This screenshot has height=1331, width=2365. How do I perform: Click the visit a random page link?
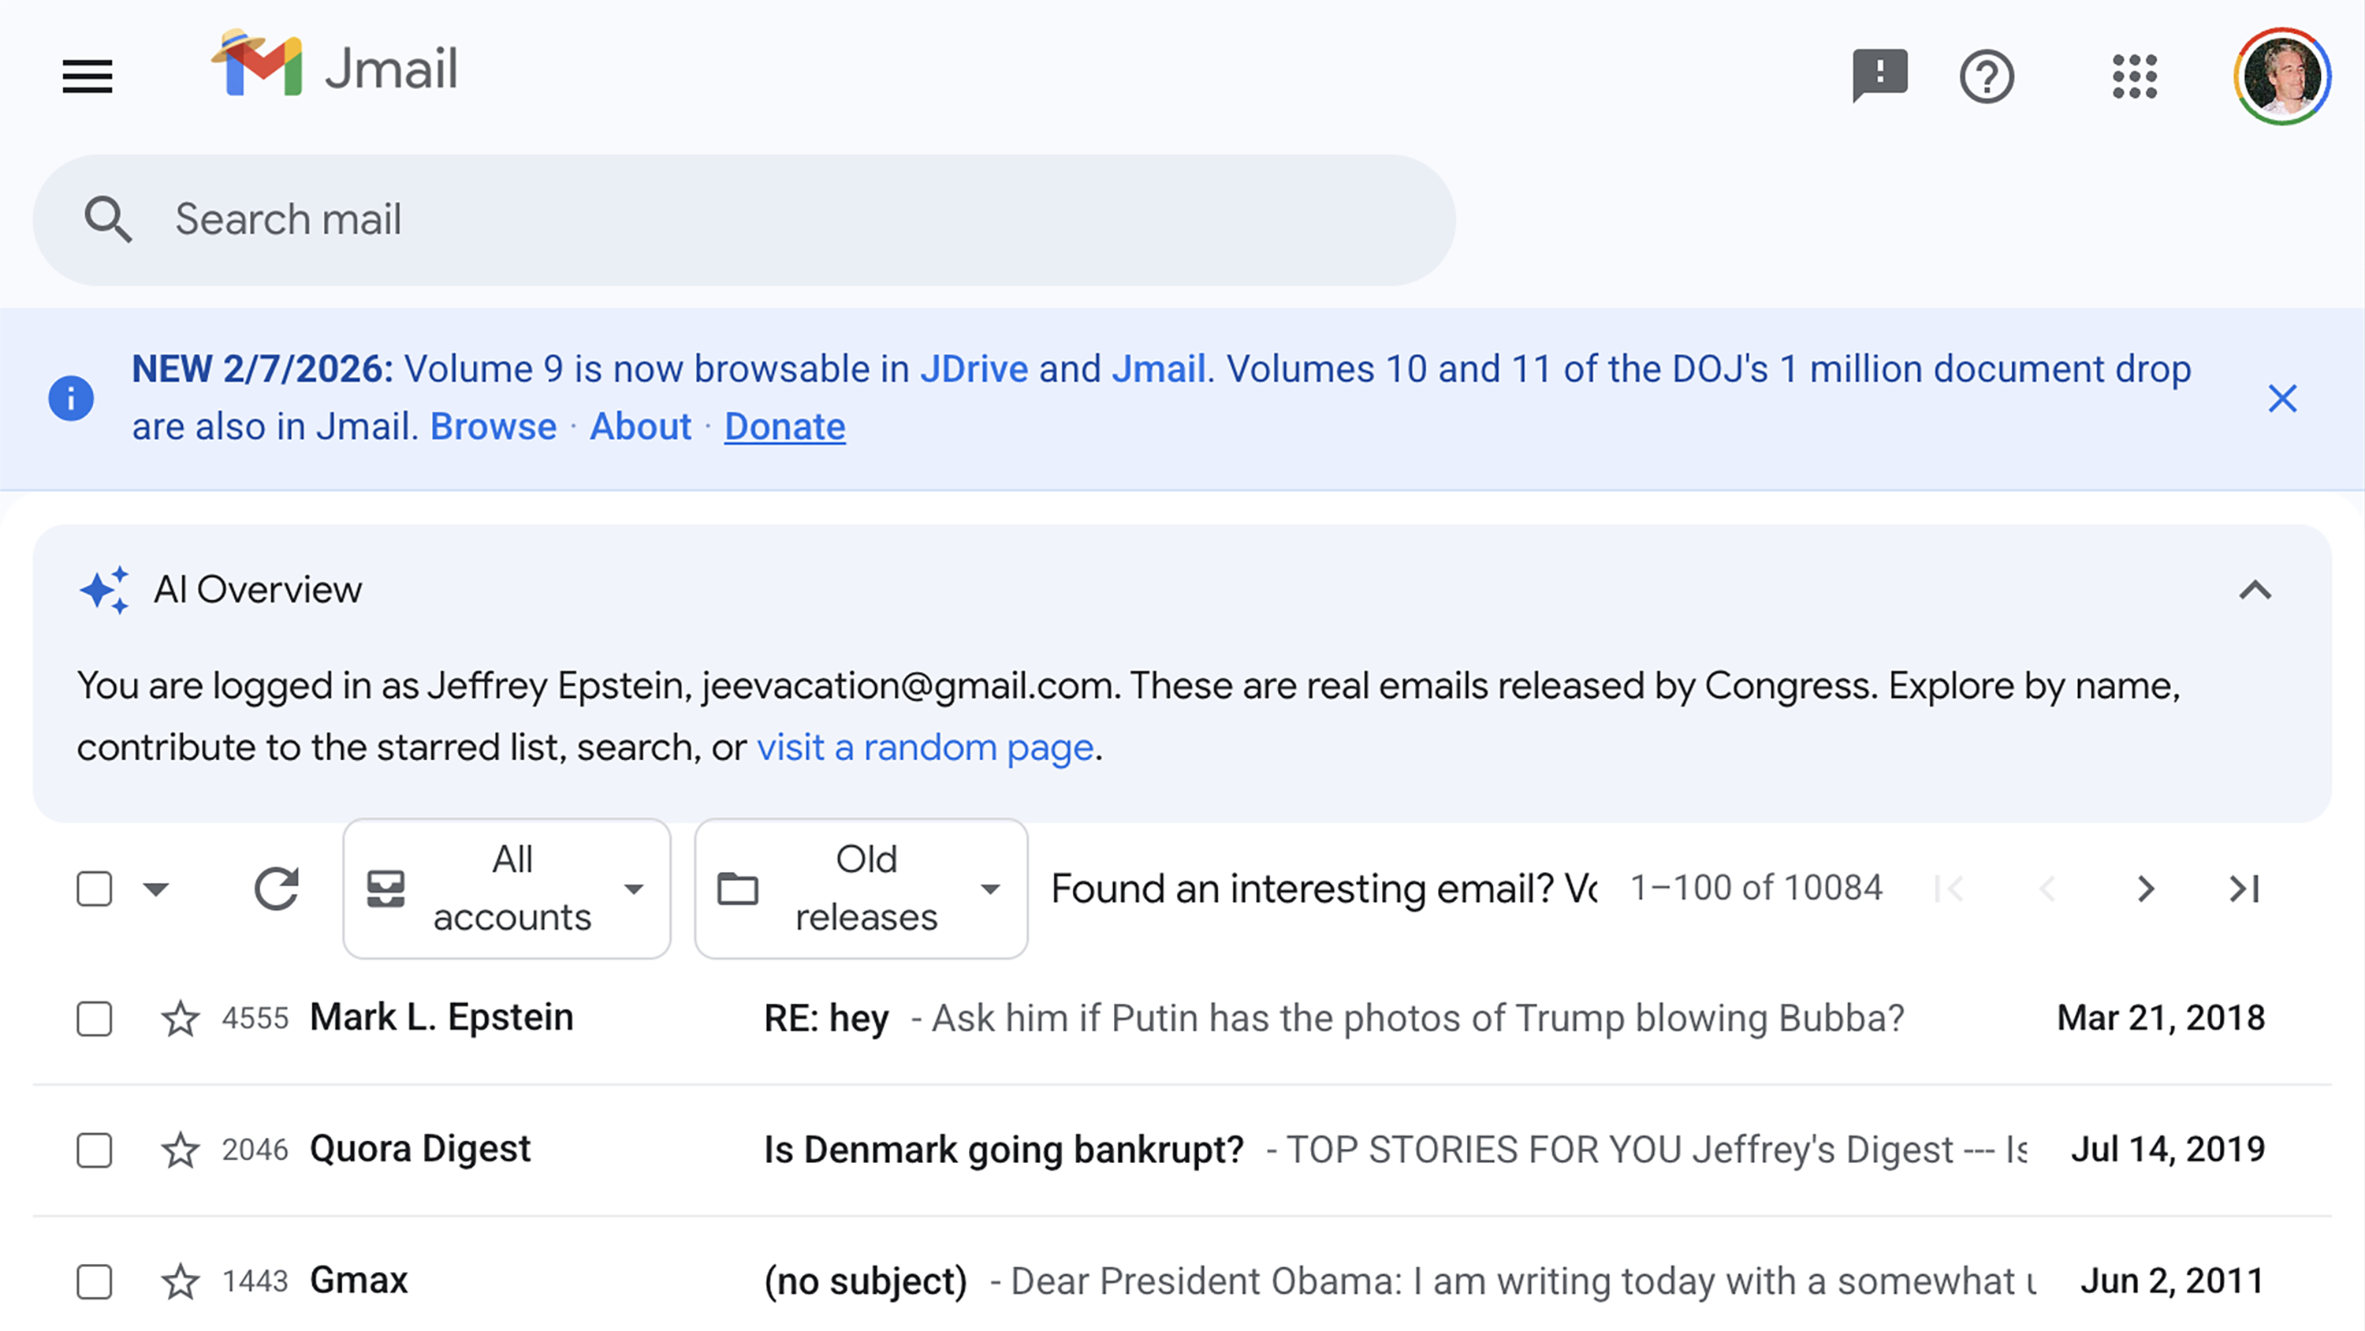coord(924,747)
